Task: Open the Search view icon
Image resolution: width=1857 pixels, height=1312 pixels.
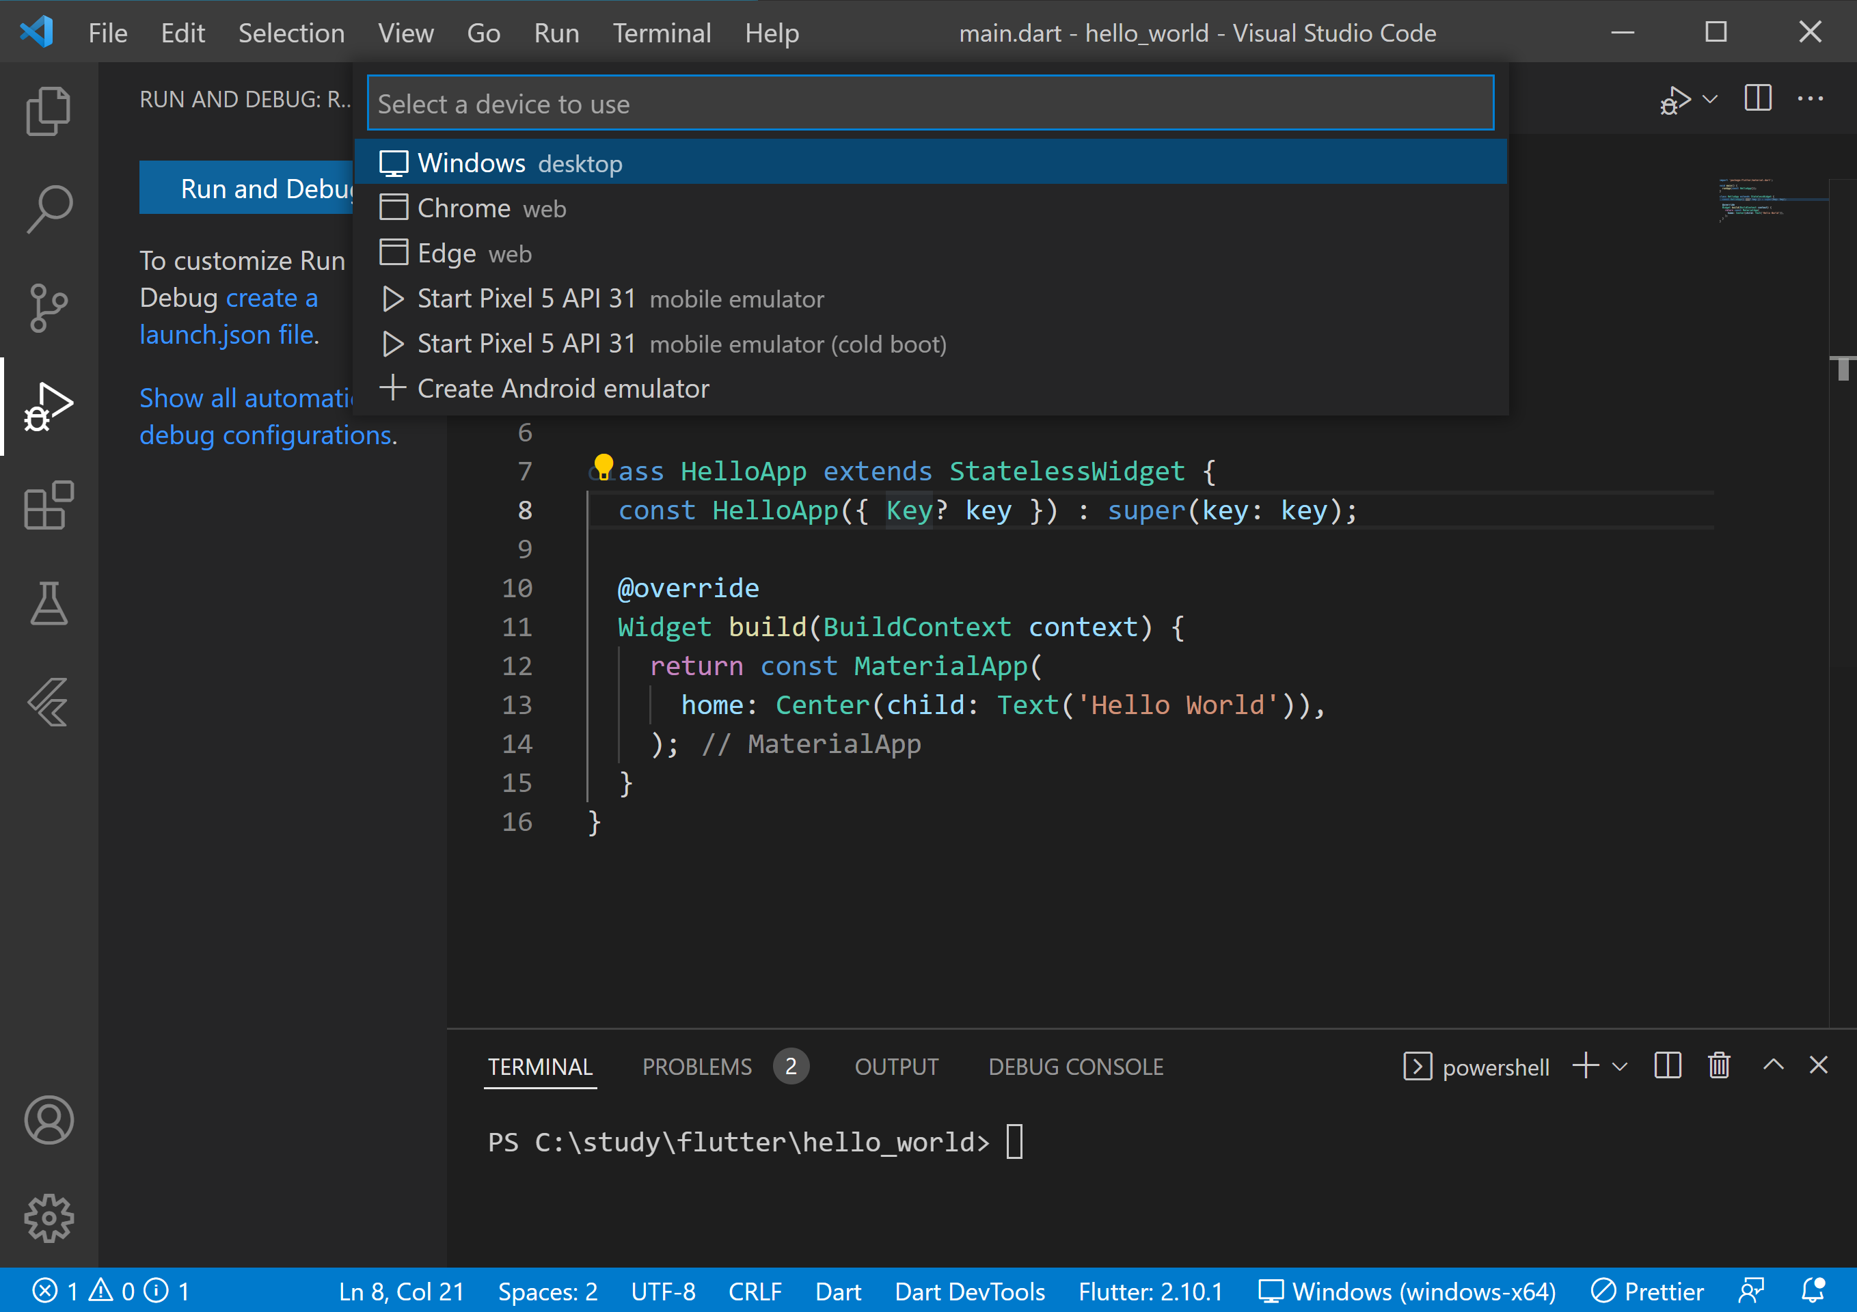Action: [49, 208]
